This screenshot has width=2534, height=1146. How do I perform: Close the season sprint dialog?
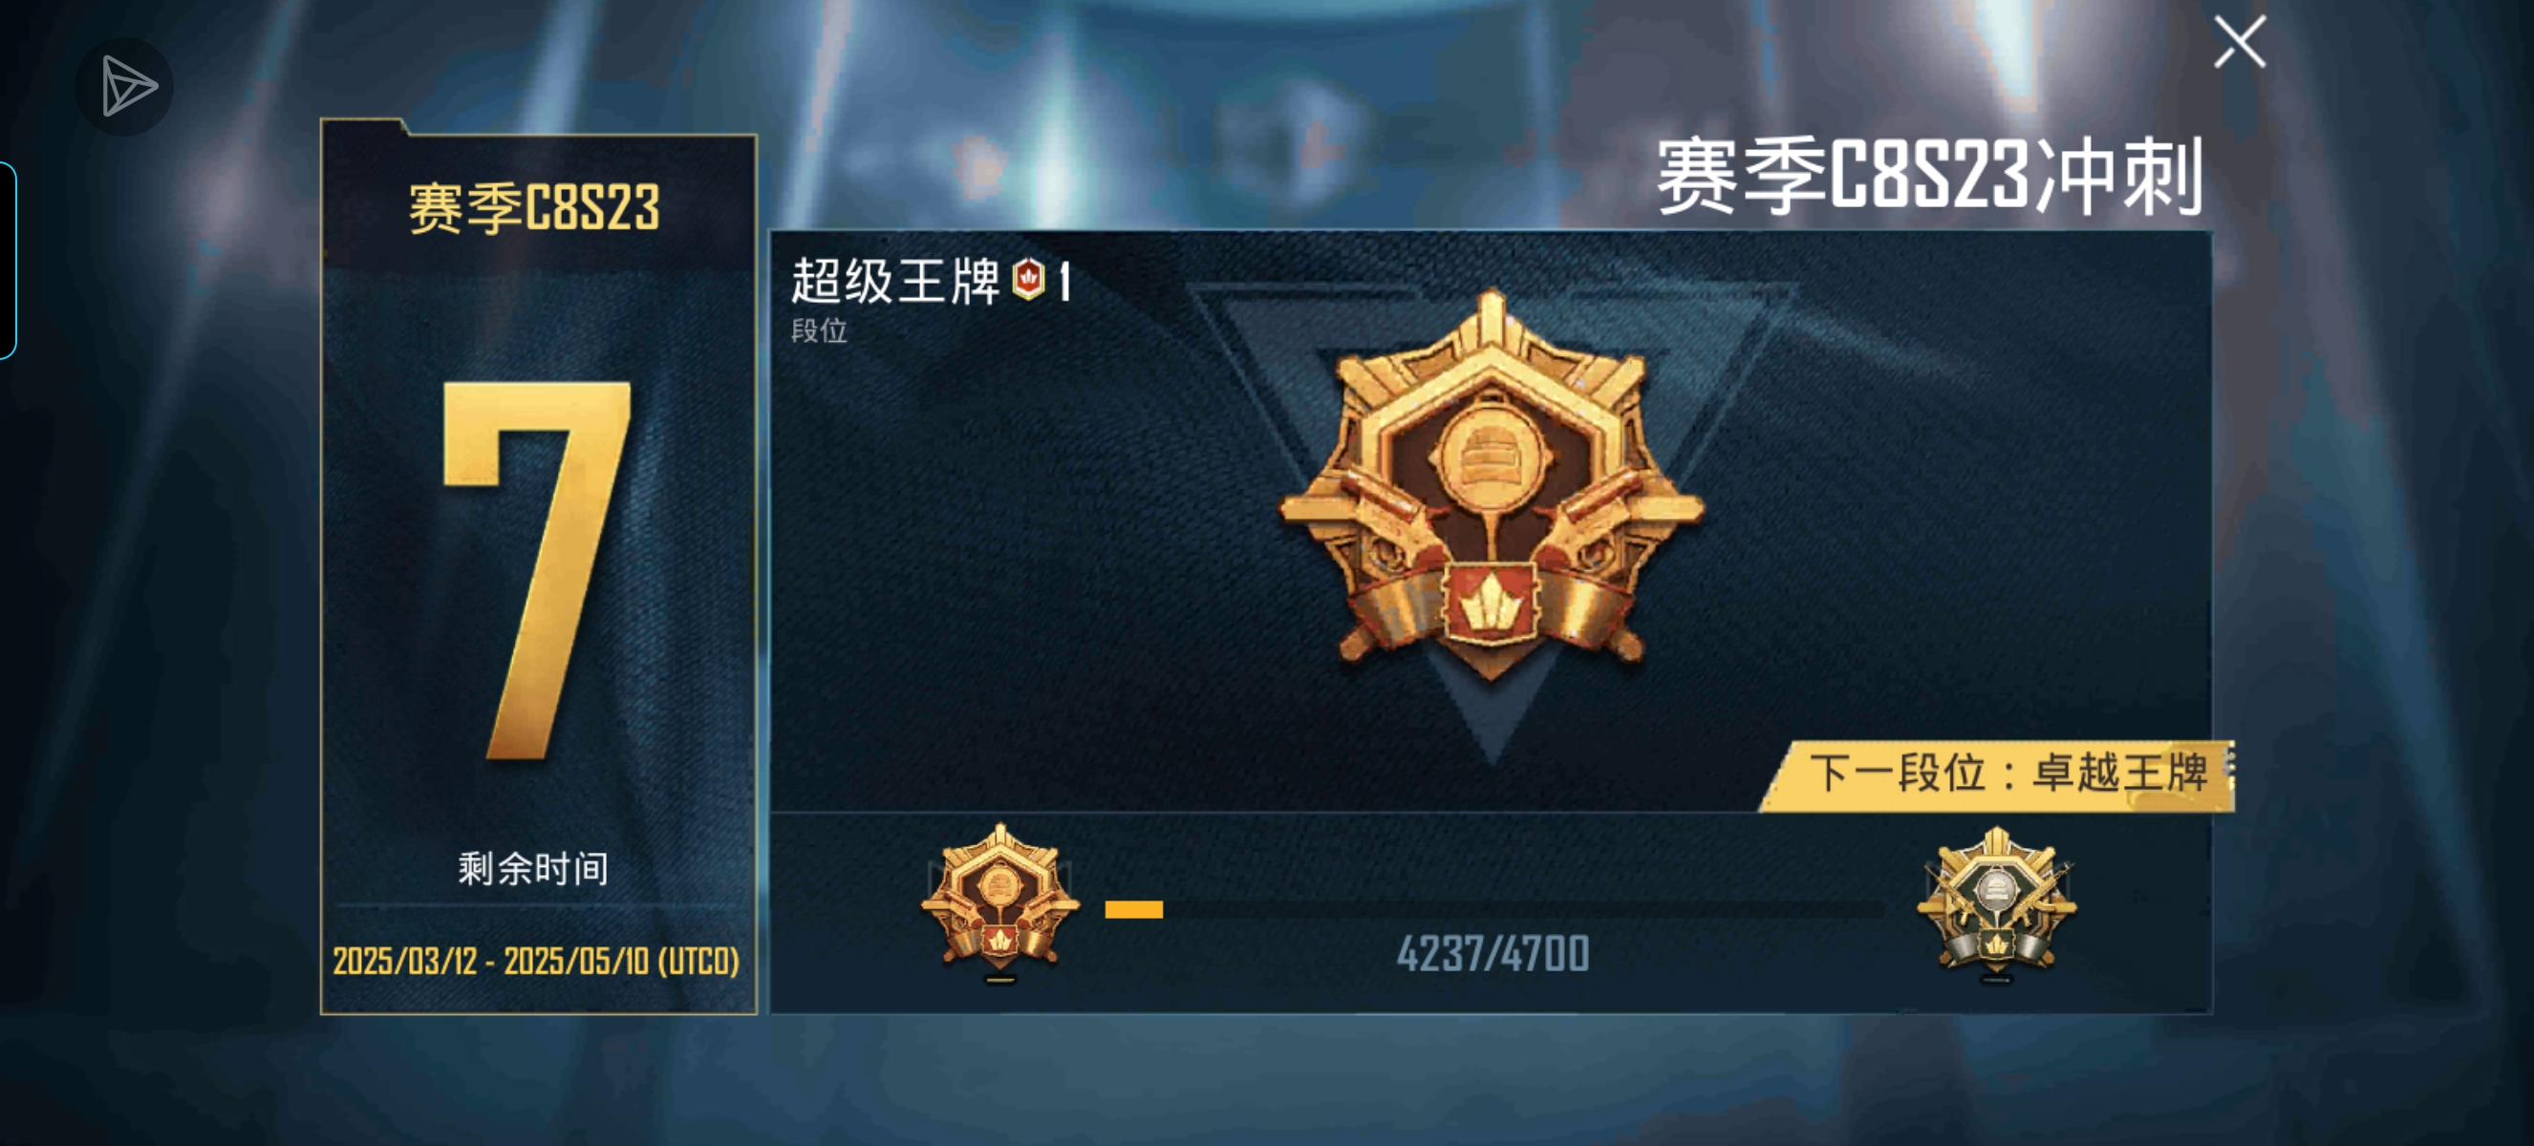2240,42
